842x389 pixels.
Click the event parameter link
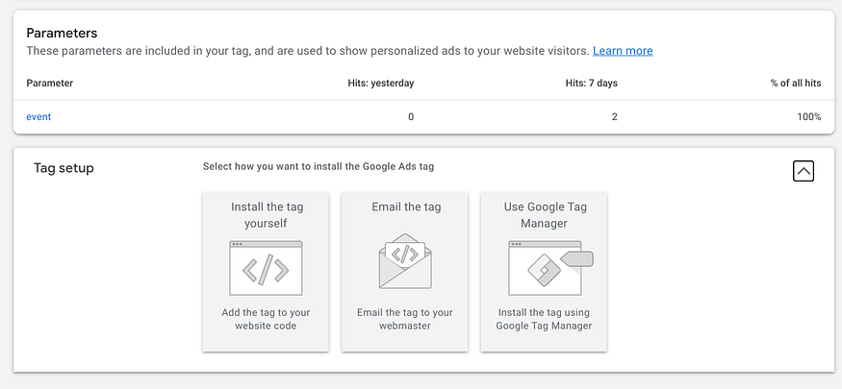38,117
